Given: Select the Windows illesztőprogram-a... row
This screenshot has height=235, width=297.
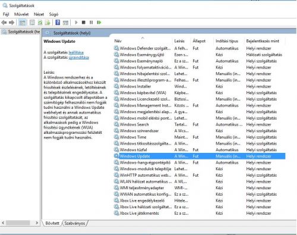Looking at the screenshot, I should [200, 80].
